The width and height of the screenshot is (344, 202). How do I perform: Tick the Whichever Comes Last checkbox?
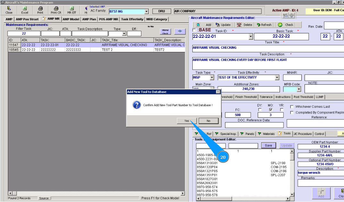click(x=292, y=107)
